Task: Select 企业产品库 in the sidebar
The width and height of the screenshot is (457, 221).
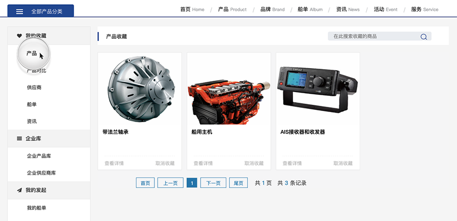Action: [x=39, y=156]
